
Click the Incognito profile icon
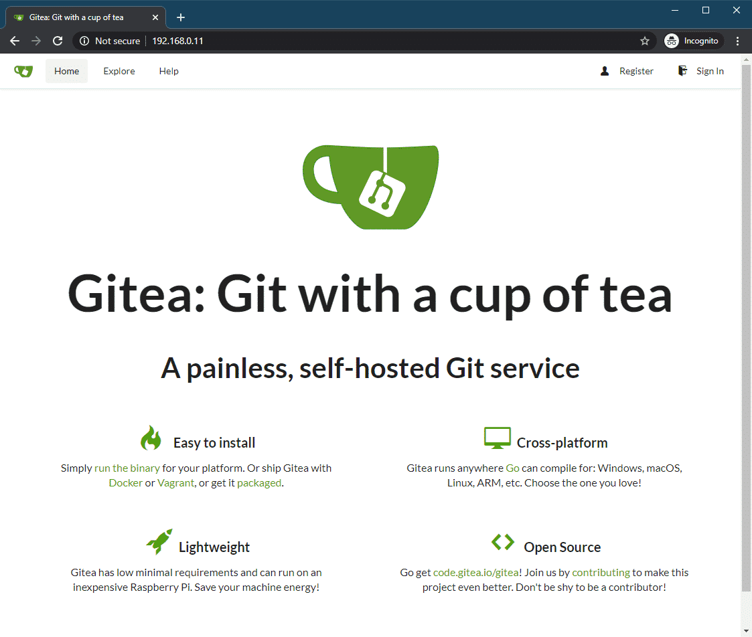pyautogui.click(x=672, y=41)
